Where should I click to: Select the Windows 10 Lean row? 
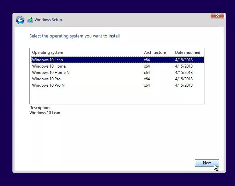[x=118, y=60]
